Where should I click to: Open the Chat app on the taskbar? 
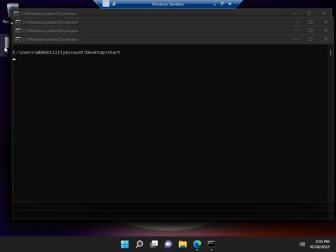[168, 244]
